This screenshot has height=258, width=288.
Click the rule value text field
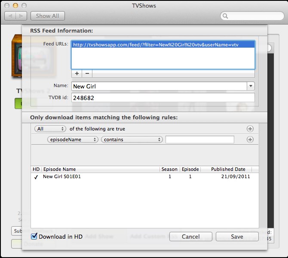(x=200, y=140)
